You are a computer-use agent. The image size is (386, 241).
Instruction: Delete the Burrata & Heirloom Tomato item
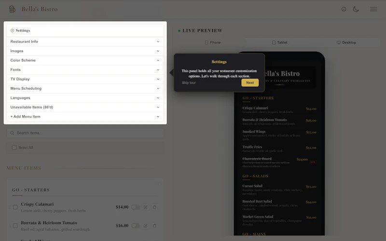click(x=154, y=226)
